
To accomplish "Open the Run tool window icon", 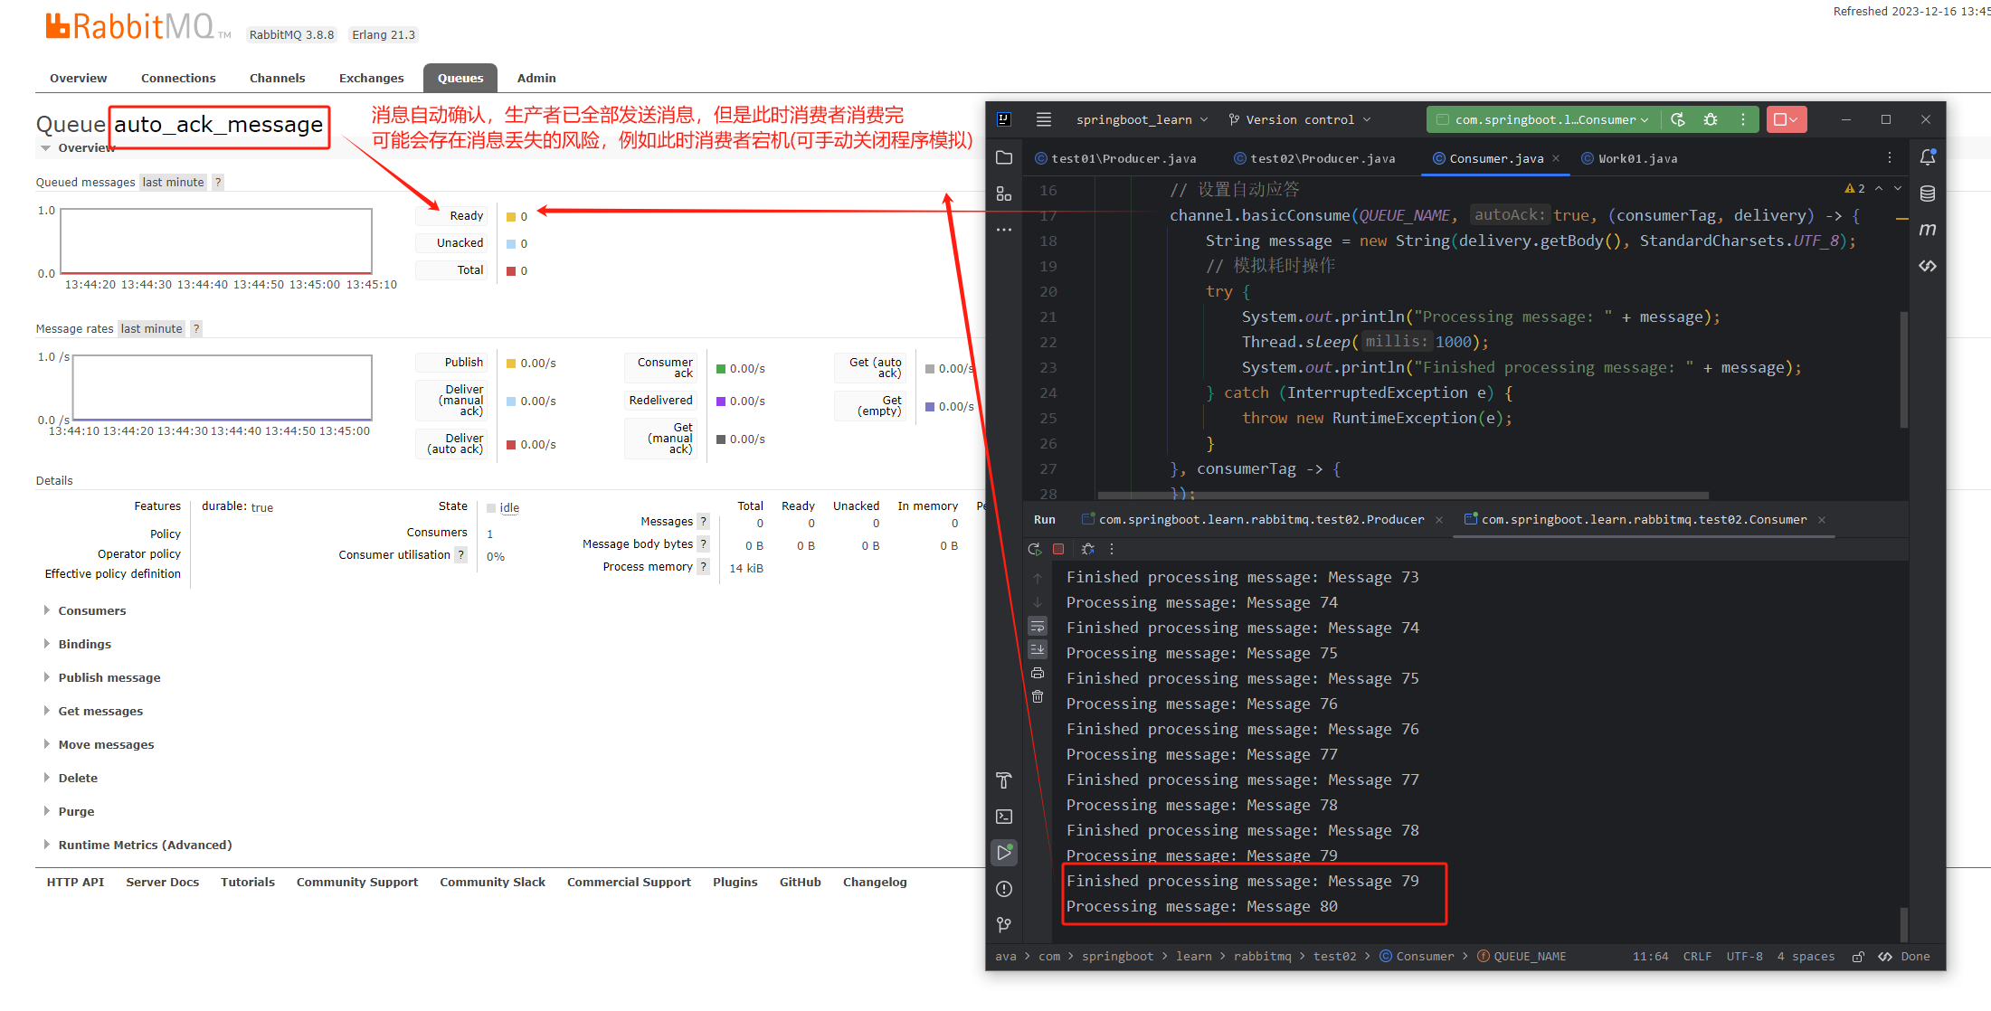I will click(x=1004, y=853).
